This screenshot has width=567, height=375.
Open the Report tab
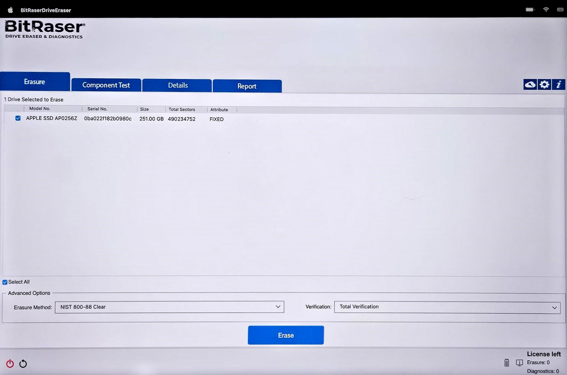[247, 86]
